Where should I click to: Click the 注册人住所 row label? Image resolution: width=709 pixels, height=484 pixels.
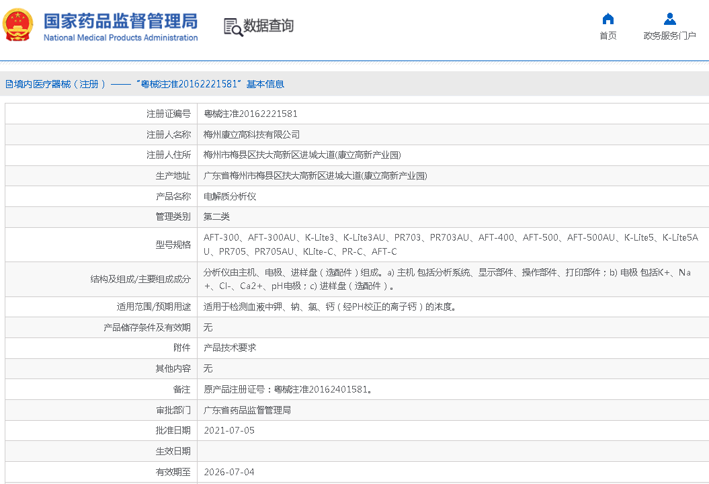point(169,155)
